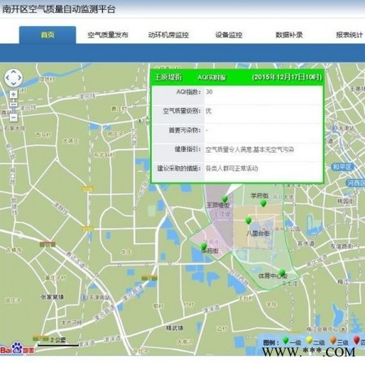Image resolution: width=365 pixels, height=365 pixels.
Task: Click the 和平区 map label
Action: coord(342,166)
